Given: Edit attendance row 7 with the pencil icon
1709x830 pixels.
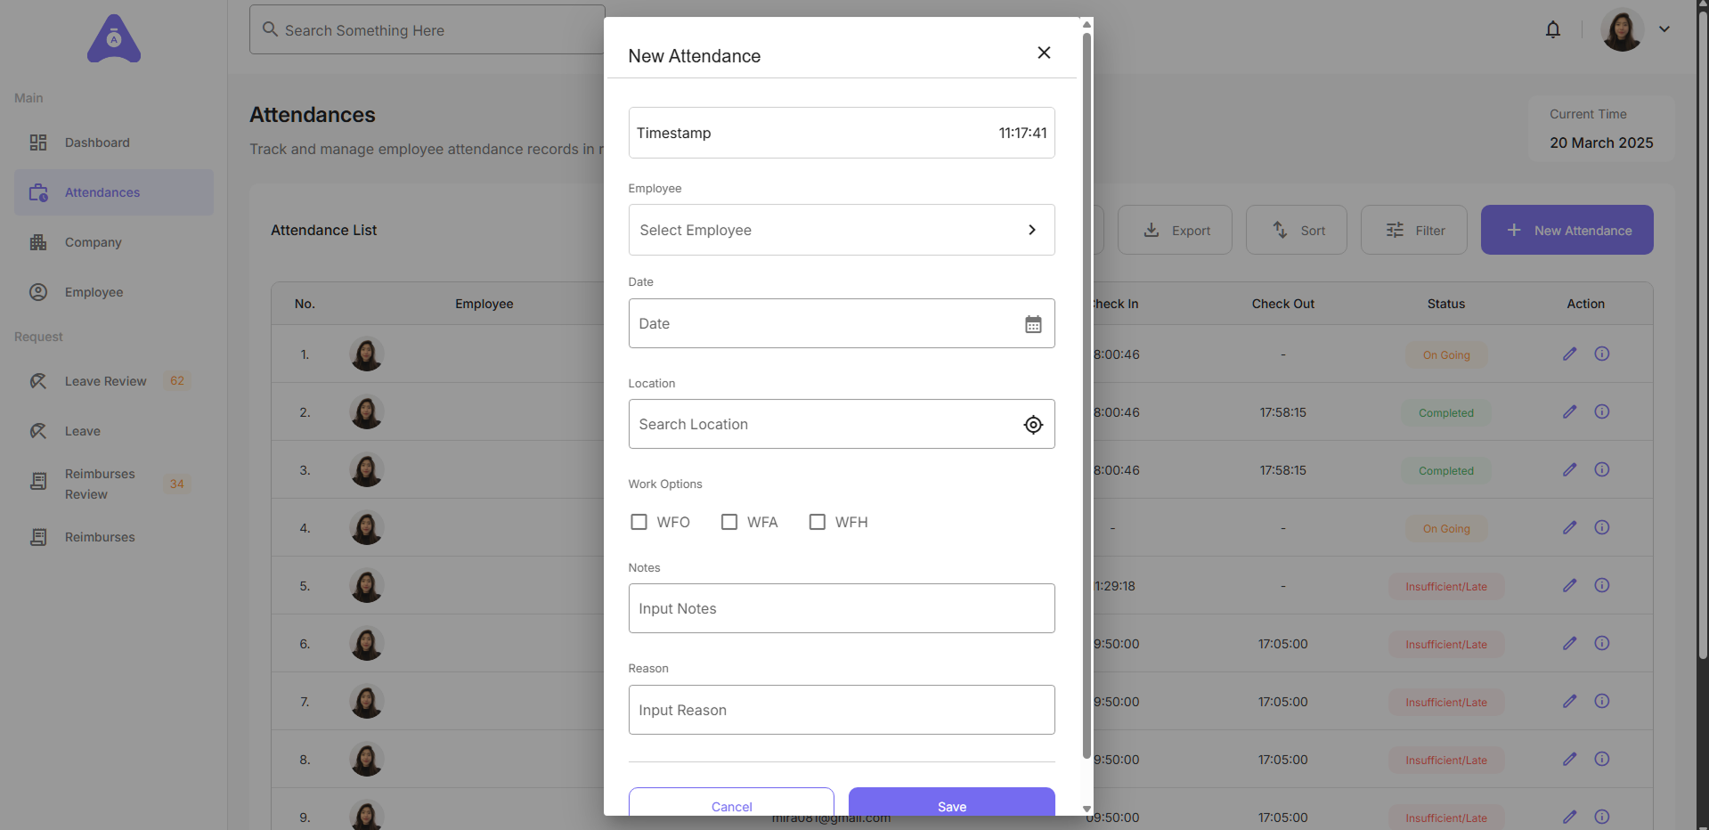Looking at the screenshot, I should click(1570, 701).
